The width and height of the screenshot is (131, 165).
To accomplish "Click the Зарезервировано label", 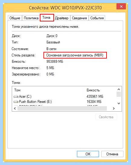I will click(x=26, y=74).
